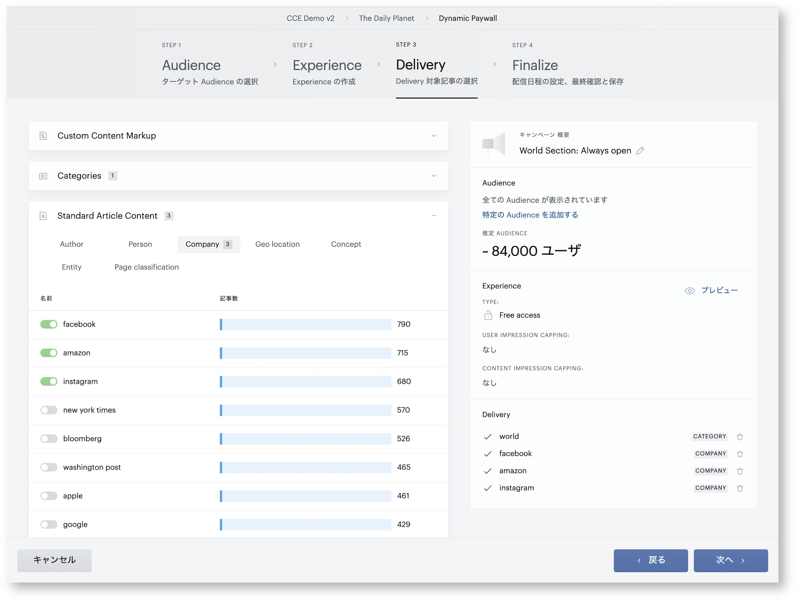This screenshot has width=797, height=601.
Task: Turn on the bloomberg toggle
Action: tap(49, 438)
